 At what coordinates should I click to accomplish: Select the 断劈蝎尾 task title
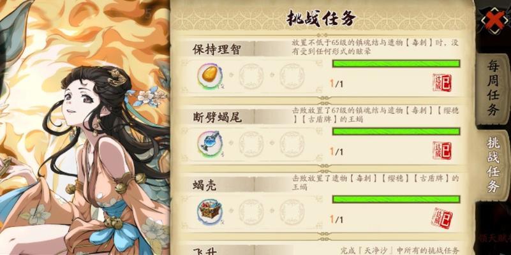coord(217,117)
